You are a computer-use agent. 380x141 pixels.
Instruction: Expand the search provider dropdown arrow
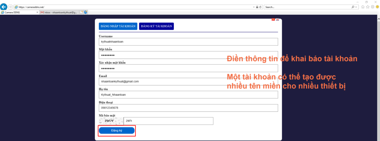pyautogui.click(x=357, y=7)
